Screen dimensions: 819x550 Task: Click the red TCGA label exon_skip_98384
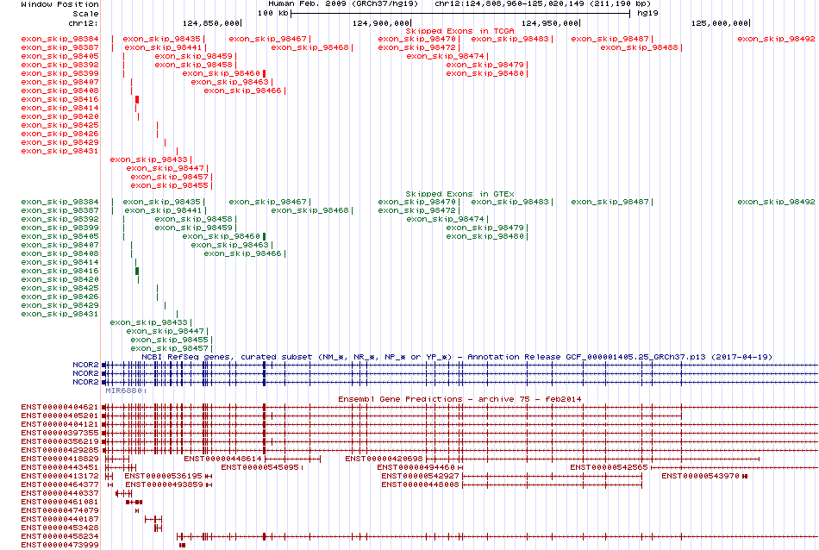(59, 39)
